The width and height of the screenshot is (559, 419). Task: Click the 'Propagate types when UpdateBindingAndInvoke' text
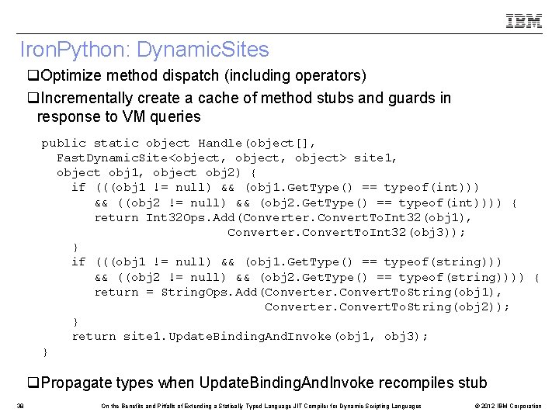[x=264, y=383]
